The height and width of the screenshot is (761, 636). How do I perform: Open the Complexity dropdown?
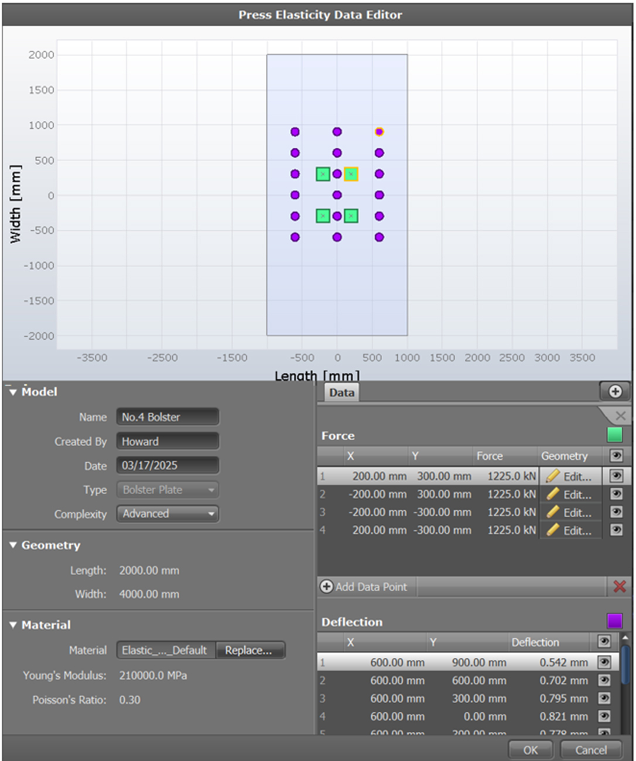point(167,514)
